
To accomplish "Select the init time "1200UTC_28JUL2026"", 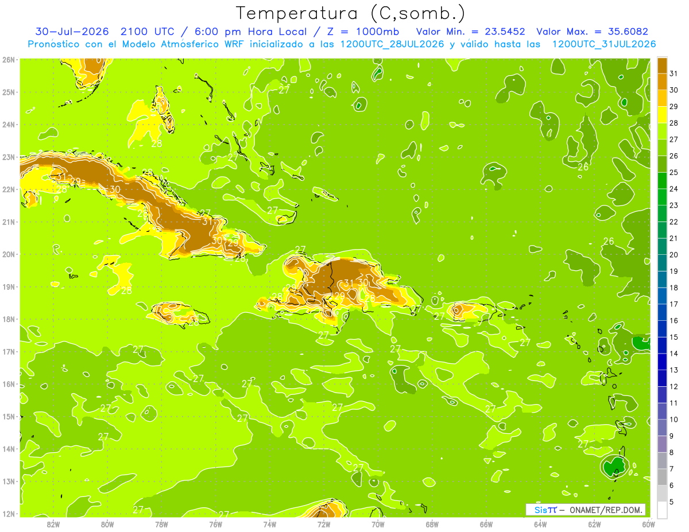I will click(392, 44).
